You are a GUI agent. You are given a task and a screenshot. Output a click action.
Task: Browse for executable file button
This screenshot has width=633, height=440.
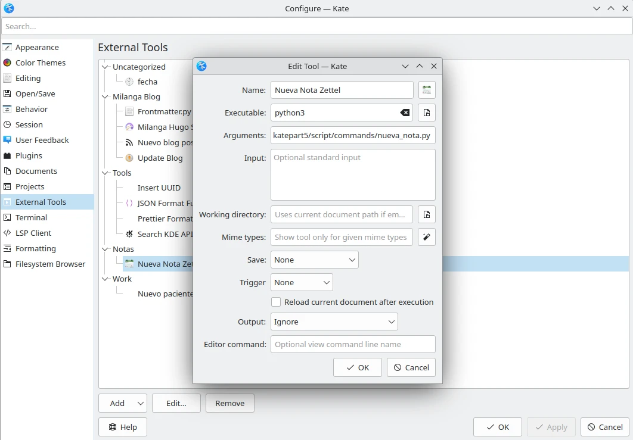click(x=427, y=113)
